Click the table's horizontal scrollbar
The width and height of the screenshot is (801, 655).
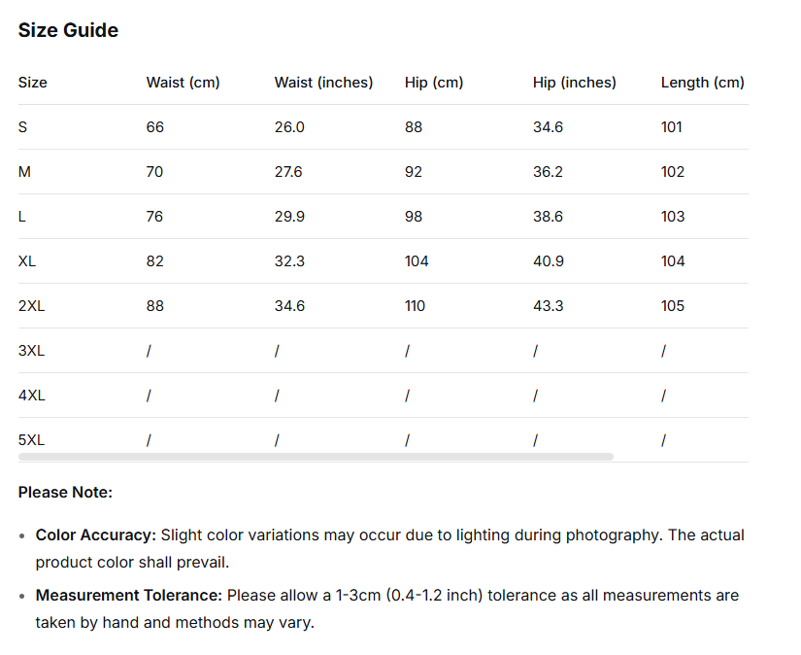tap(316, 456)
